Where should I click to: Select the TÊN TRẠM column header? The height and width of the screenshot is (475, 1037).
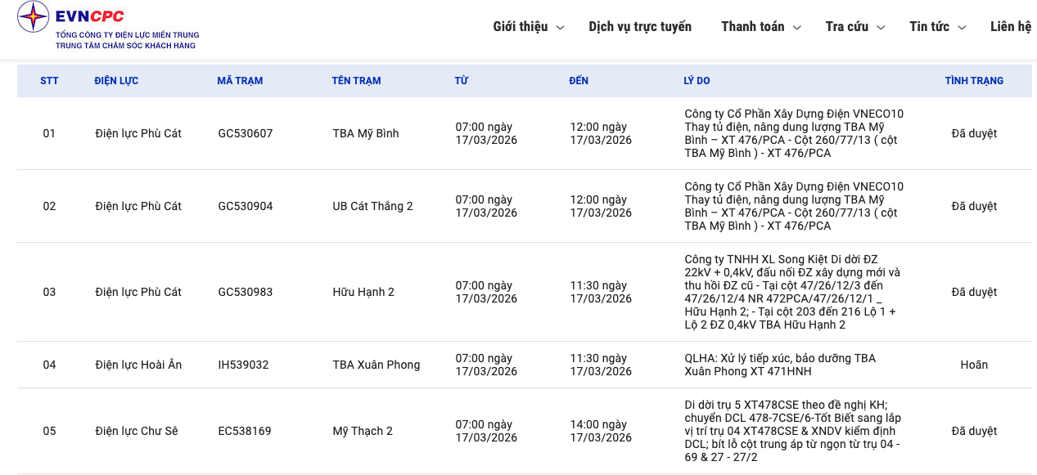tap(356, 81)
